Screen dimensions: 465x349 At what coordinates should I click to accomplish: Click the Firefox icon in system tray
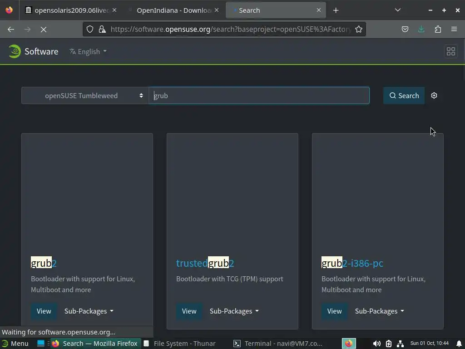coord(349,344)
